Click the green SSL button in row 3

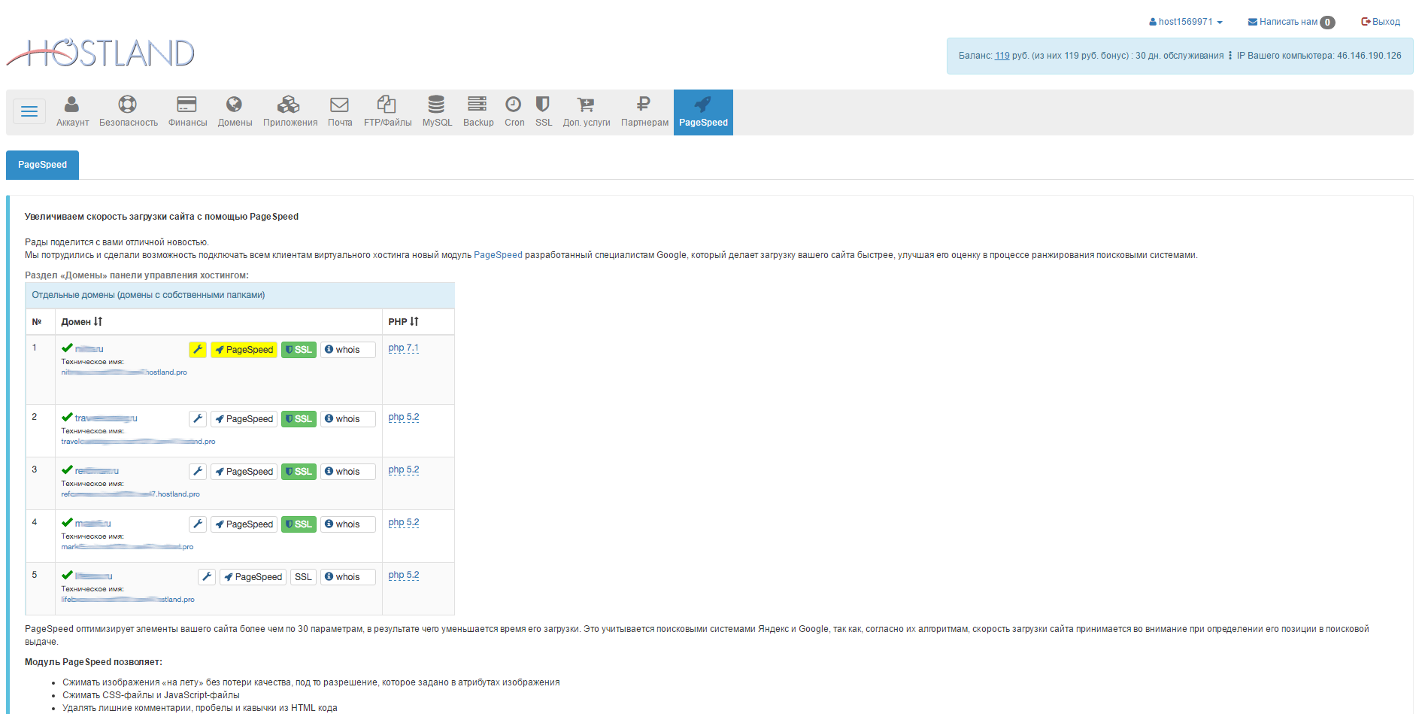coord(299,472)
